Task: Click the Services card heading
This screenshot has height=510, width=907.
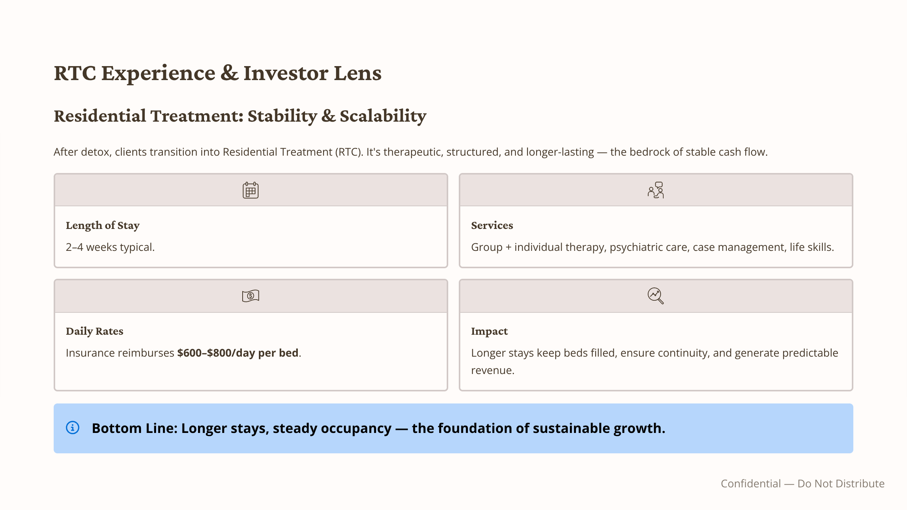Action: click(492, 226)
